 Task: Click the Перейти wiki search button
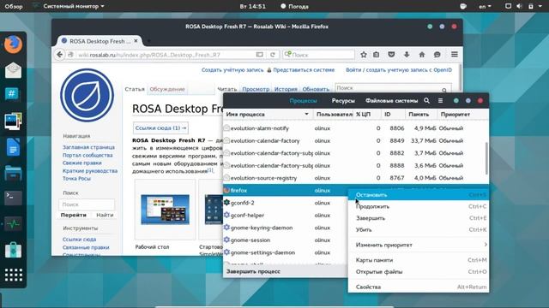[73, 215]
